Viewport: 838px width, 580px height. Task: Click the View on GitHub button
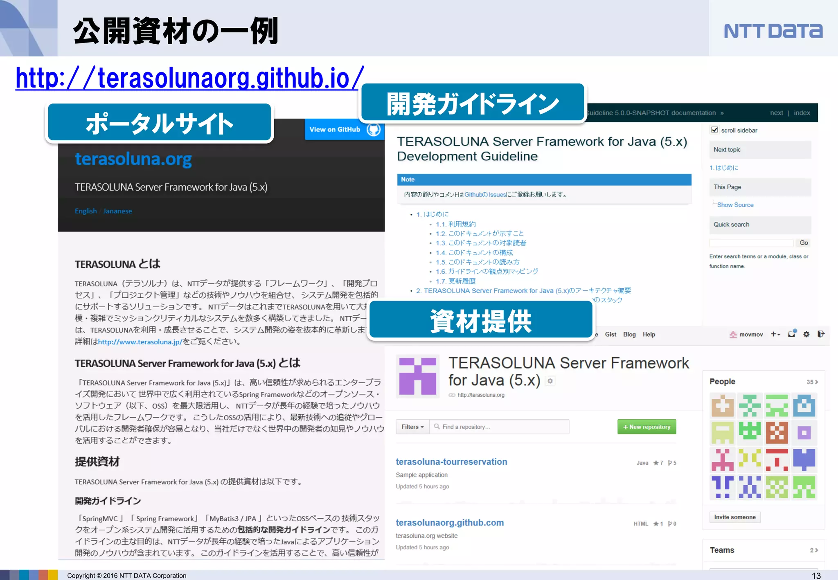pos(344,129)
